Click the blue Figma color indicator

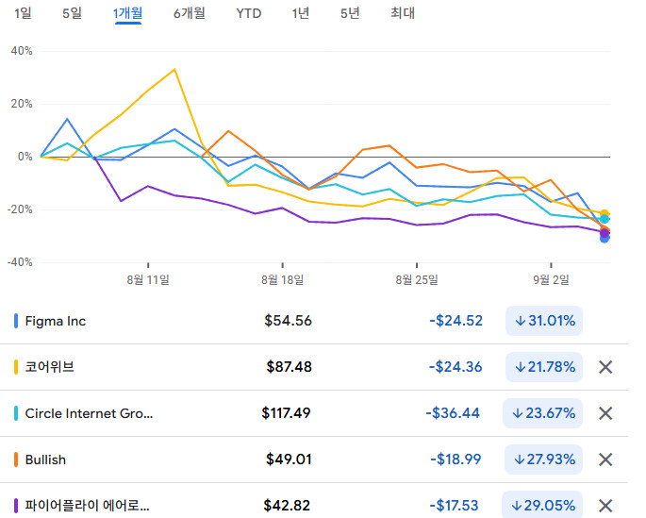[16, 321]
